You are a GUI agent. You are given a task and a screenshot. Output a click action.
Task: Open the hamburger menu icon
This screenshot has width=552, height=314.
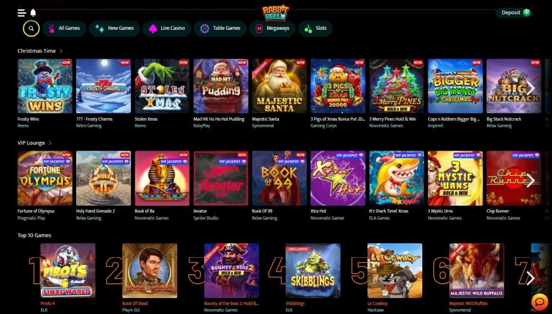tap(22, 13)
